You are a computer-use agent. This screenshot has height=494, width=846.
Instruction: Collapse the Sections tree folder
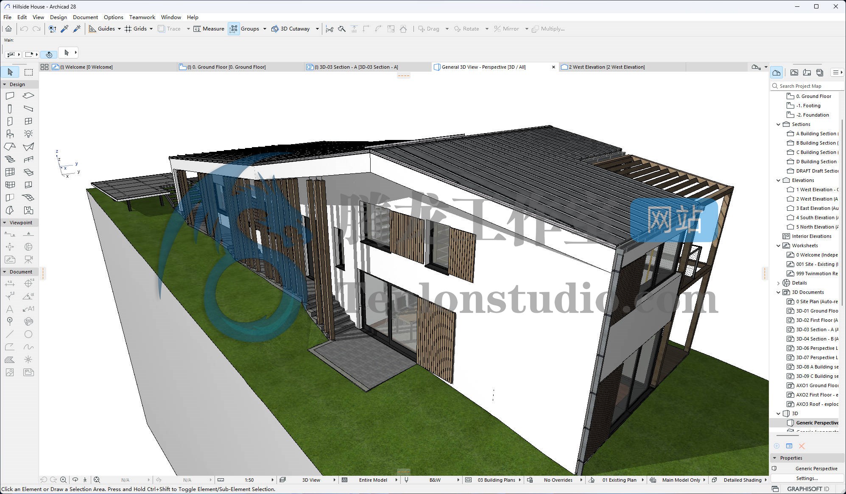(778, 124)
